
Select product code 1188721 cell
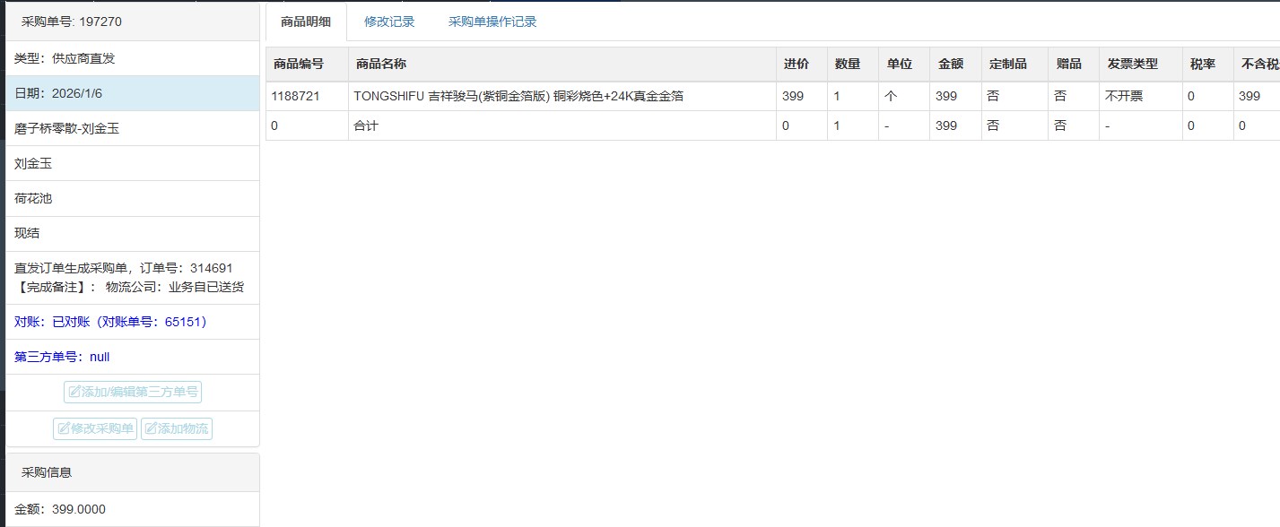click(295, 96)
